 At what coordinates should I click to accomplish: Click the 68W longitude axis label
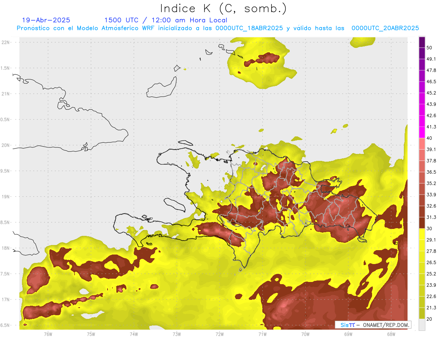click(x=391, y=334)
